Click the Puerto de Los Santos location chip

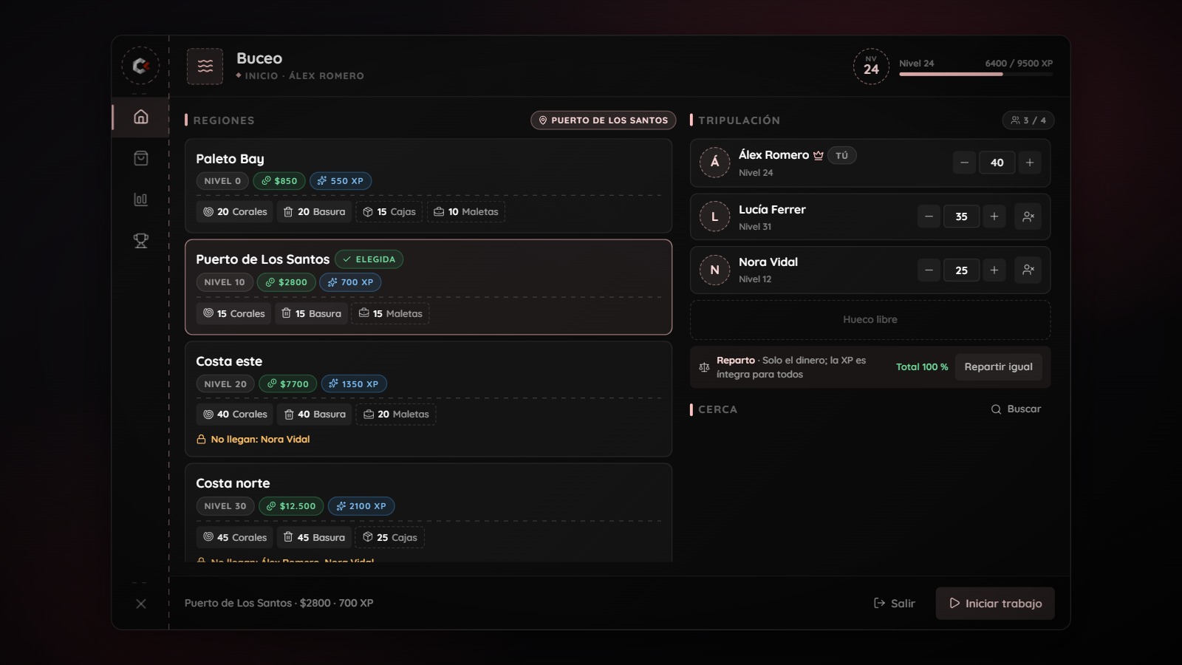(604, 120)
